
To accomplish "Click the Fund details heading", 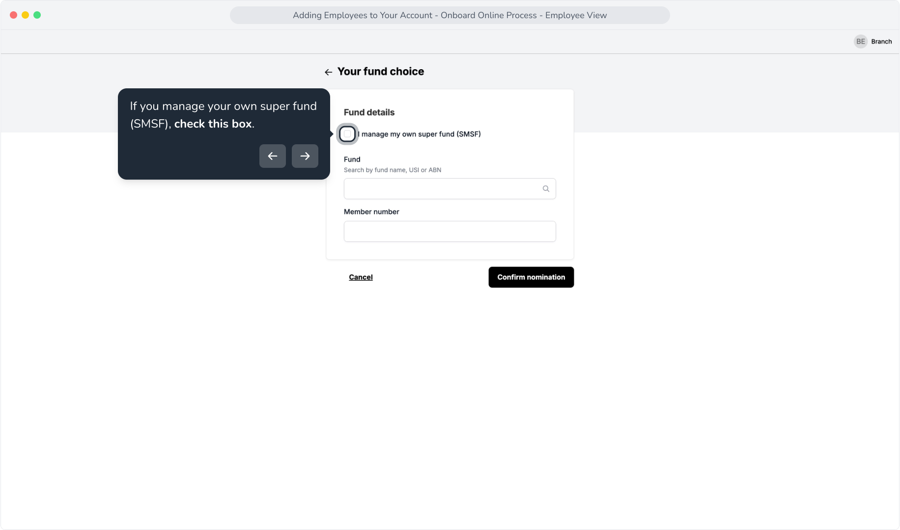I will [x=369, y=112].
